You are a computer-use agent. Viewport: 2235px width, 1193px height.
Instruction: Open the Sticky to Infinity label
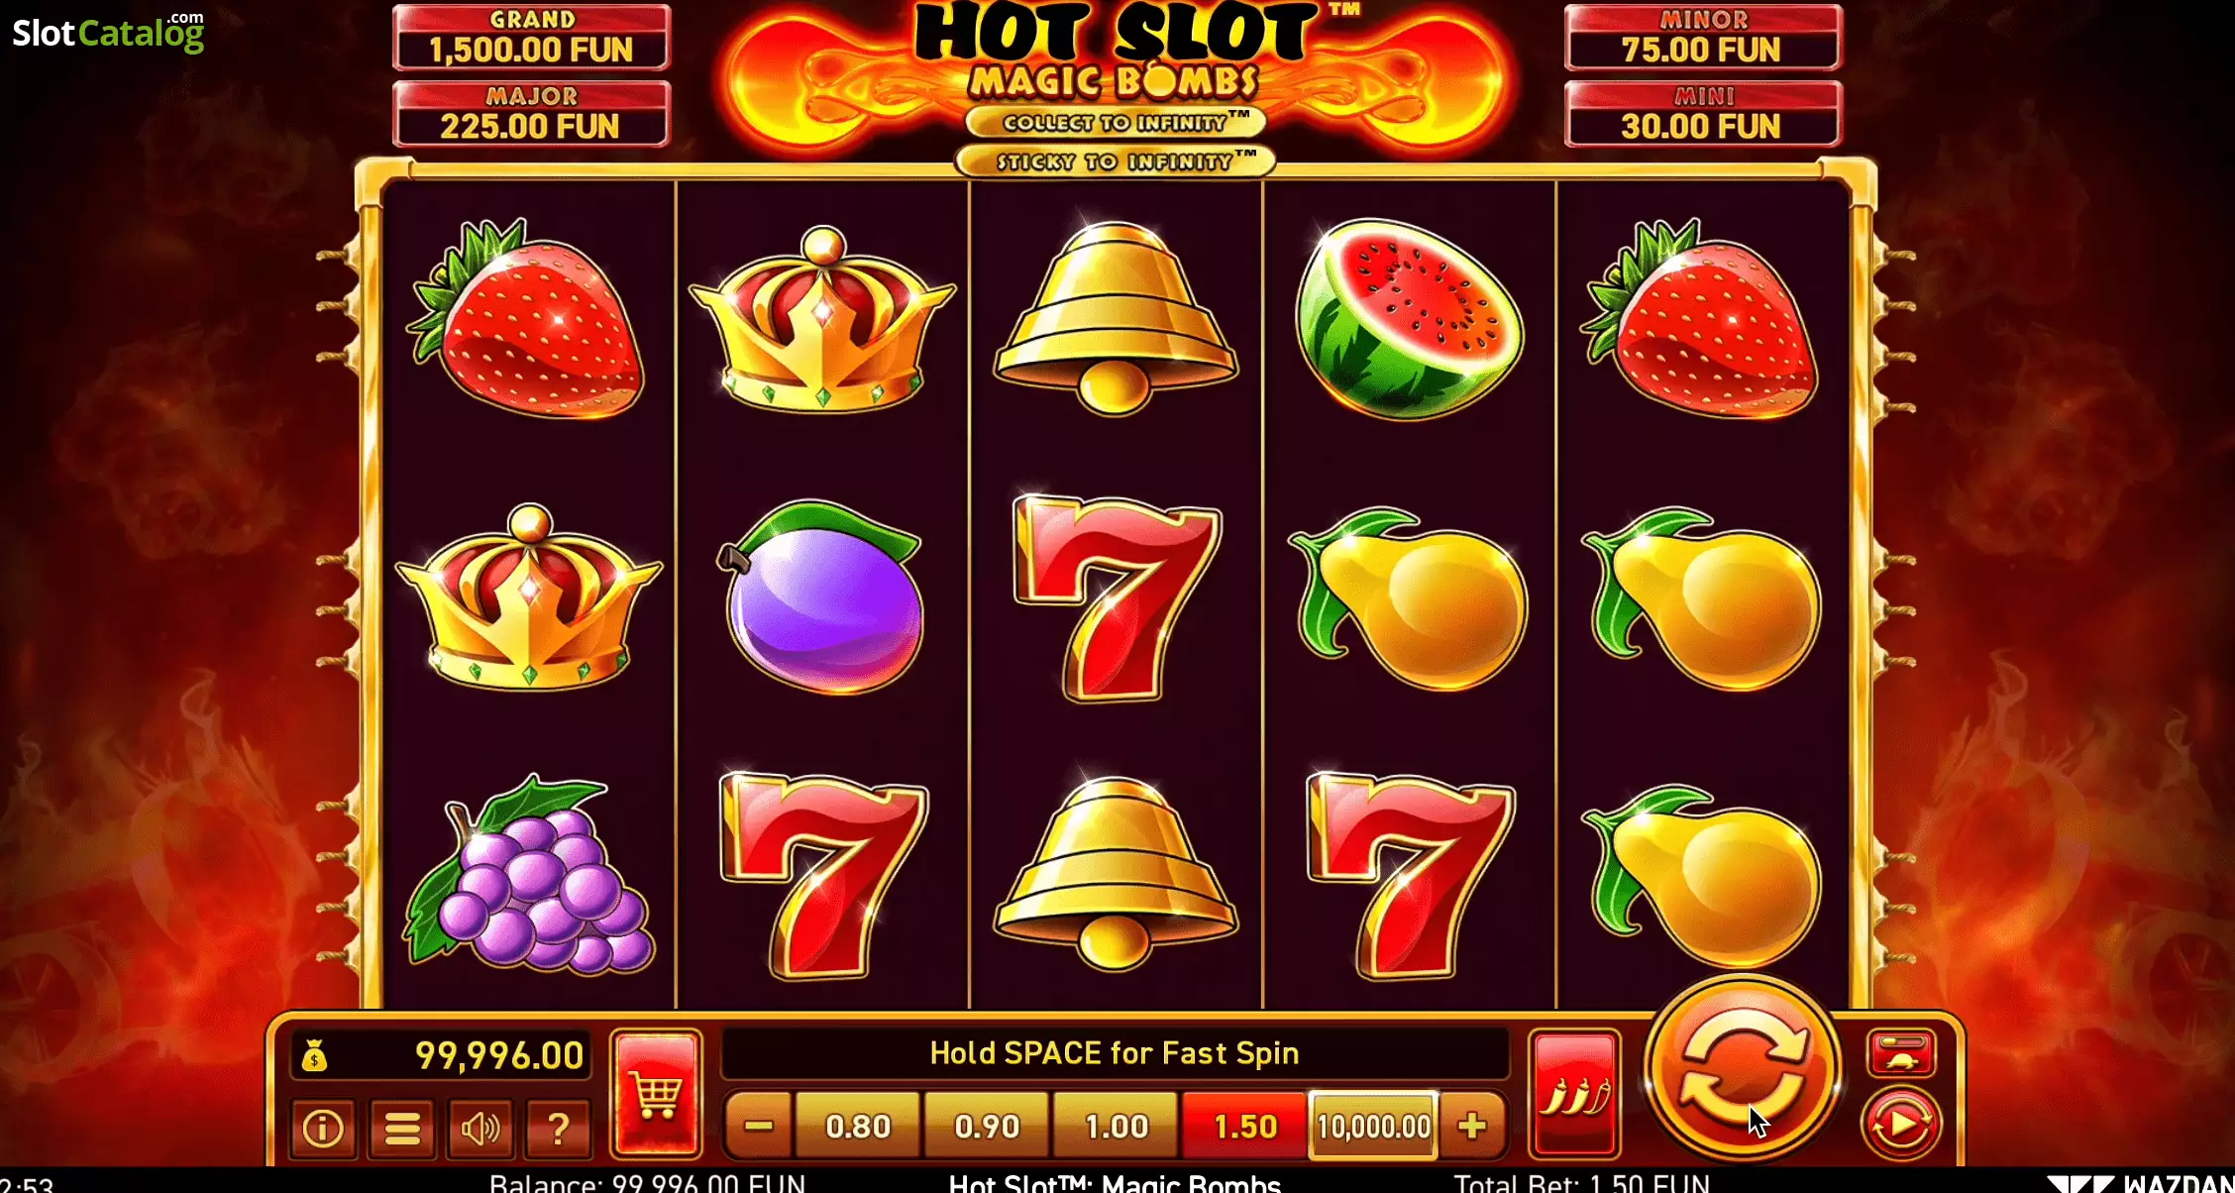point(1116,161)
